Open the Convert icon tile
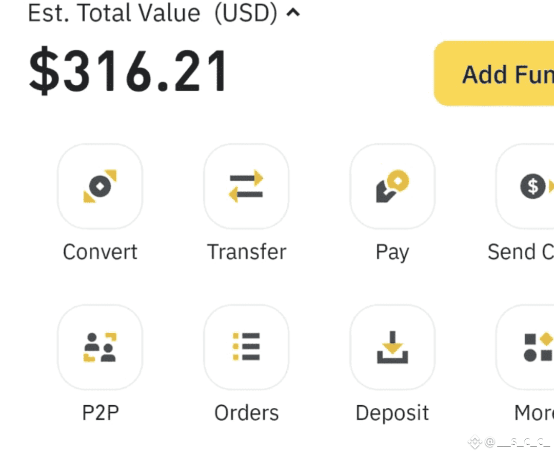This screenshot has height=455, width=554. (100, 186)
